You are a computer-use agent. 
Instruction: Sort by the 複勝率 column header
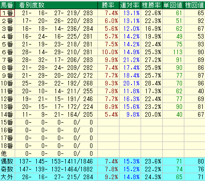[152, 5]
